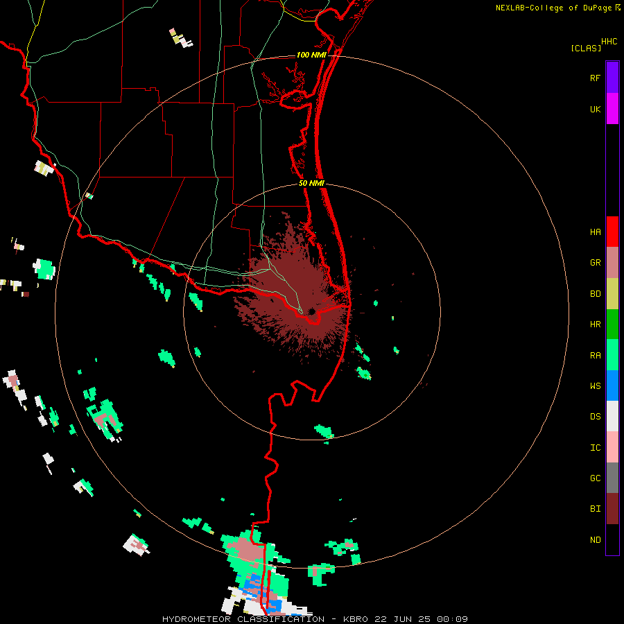Click the KBRO radar site center dot

coord(312,311)
